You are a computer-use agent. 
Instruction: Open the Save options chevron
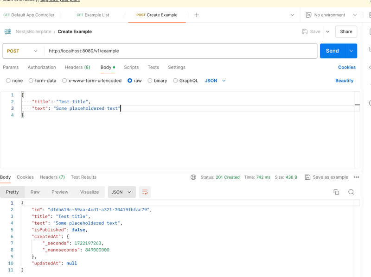pyautogui.click(x=328, y=31)
